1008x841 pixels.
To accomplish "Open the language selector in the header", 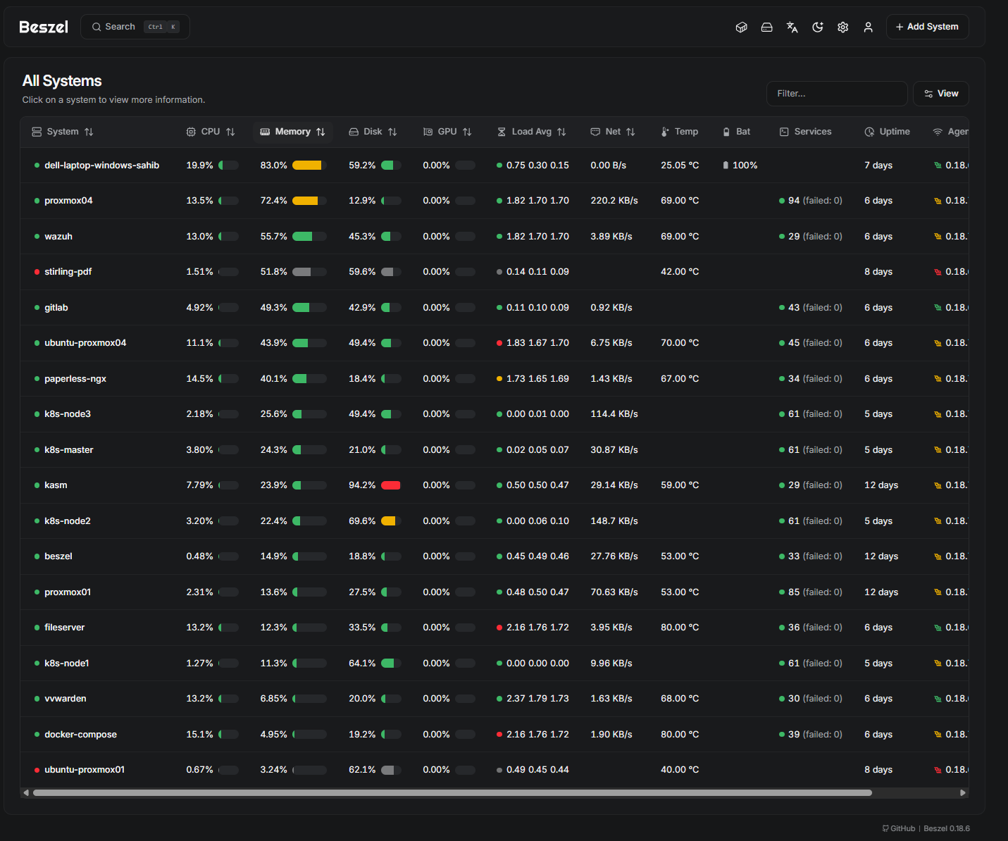I will (x=792, y=27).
